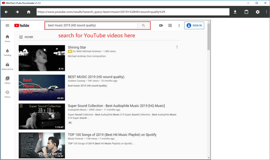Image resolution: width=270 pixels, height=160 pixels.
Task: Open the clipboard paste icon
Action: 247,12
